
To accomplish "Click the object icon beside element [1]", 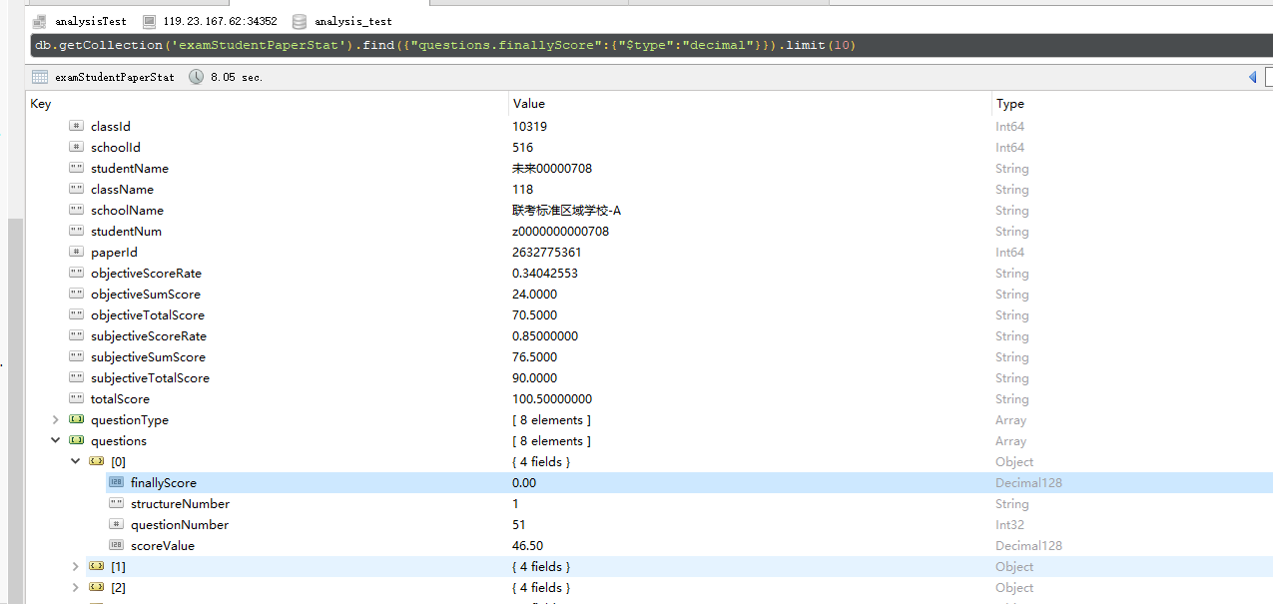I will tap(96, 566).
